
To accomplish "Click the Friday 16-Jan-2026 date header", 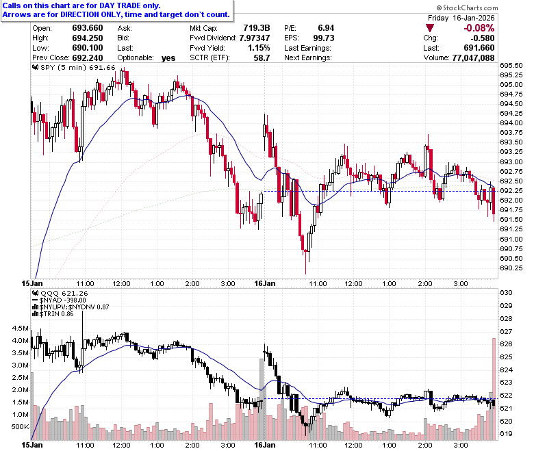I will click(461, 18).
